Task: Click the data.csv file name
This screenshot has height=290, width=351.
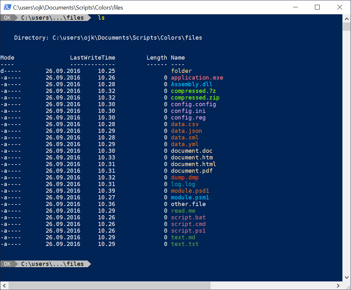Action: pyautogui.click(x=185, y=124)
